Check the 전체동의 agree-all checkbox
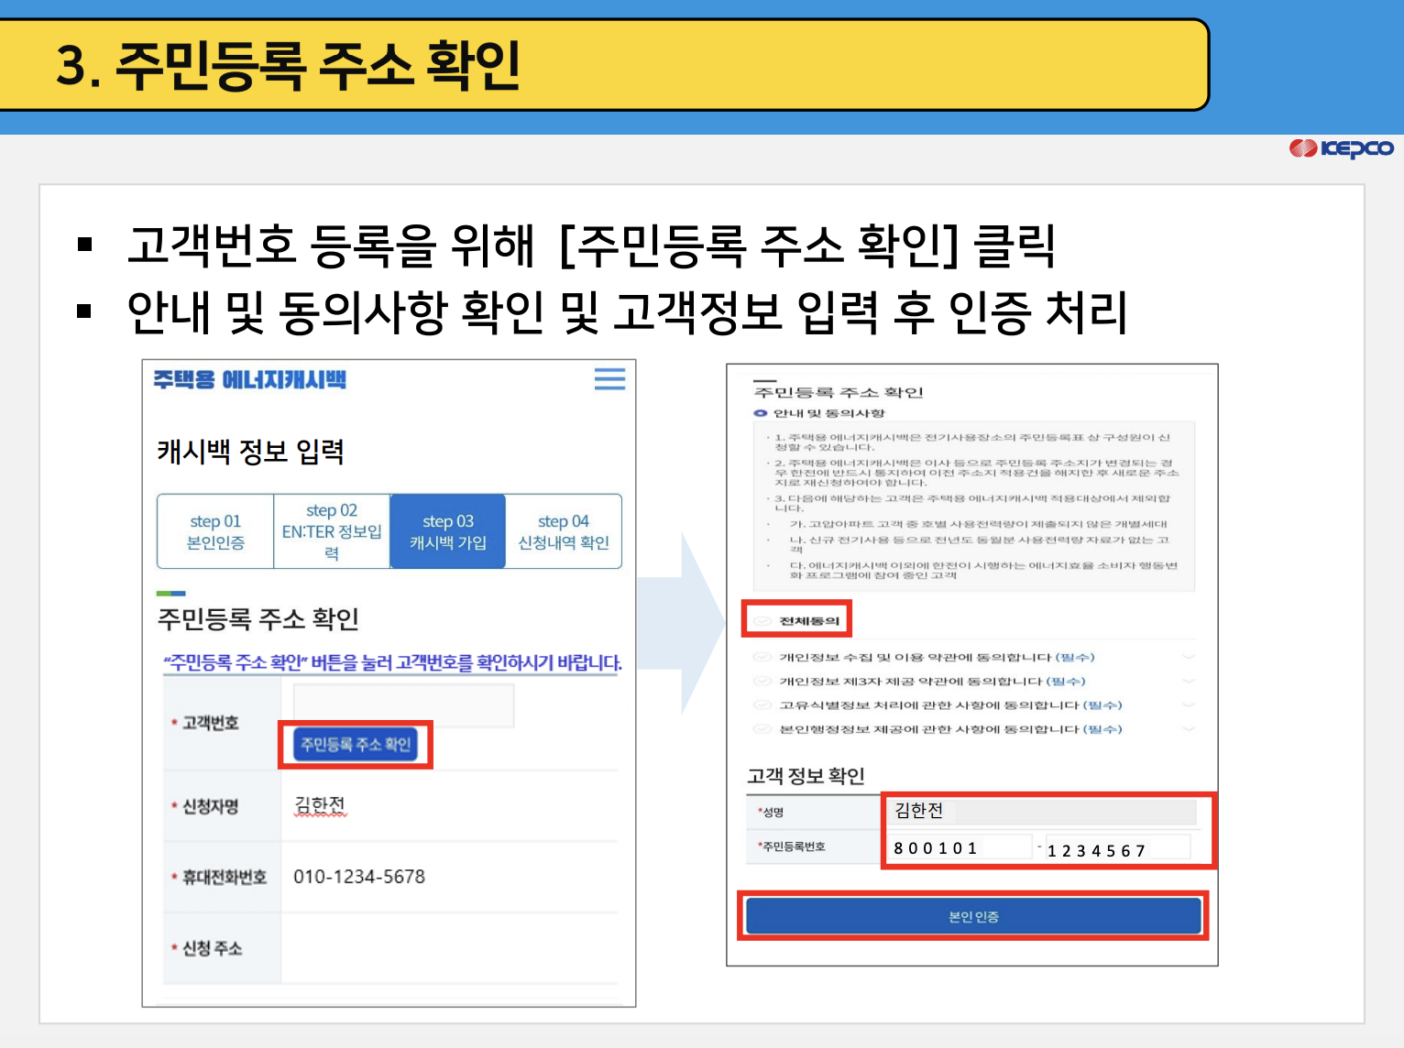 tap(762, 621)
